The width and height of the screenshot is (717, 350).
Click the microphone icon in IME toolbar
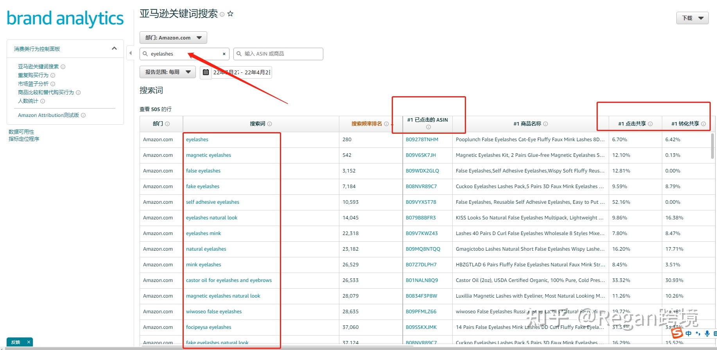(707, 334)
